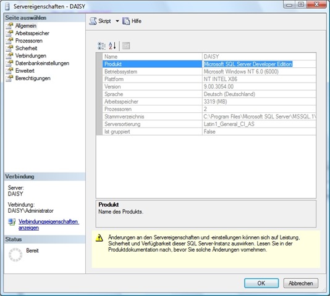The height and width of the screenshot is (296, 330).
Task: Select the Prozessoren property in grid
Action: pyautogui.click(x=209, y=109)
